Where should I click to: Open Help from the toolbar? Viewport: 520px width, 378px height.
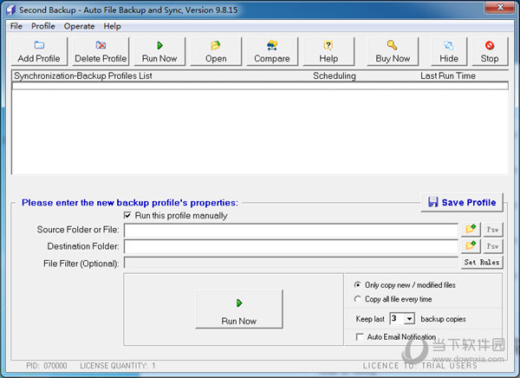pos(328,51)
